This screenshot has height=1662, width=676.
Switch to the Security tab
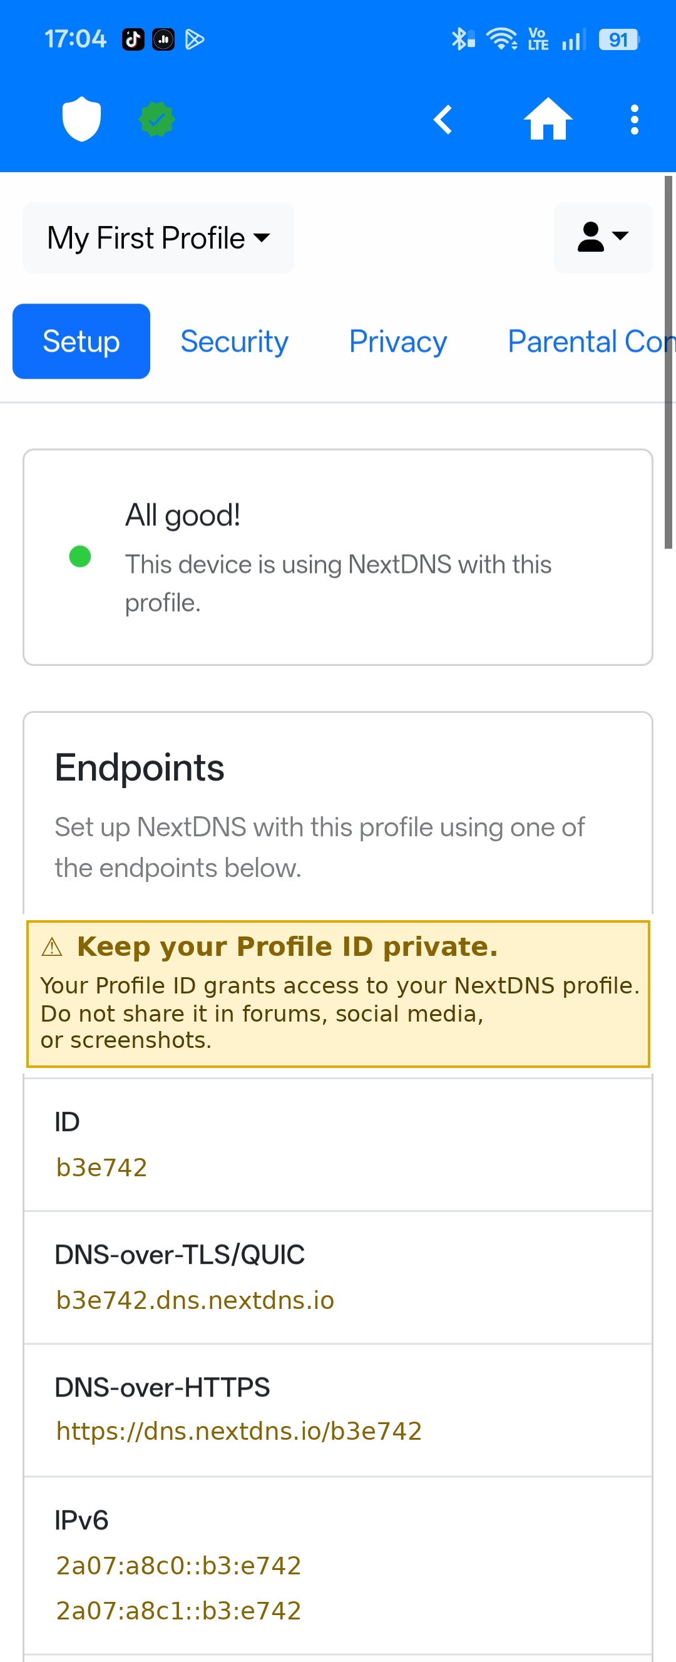[x=234, y=341]
